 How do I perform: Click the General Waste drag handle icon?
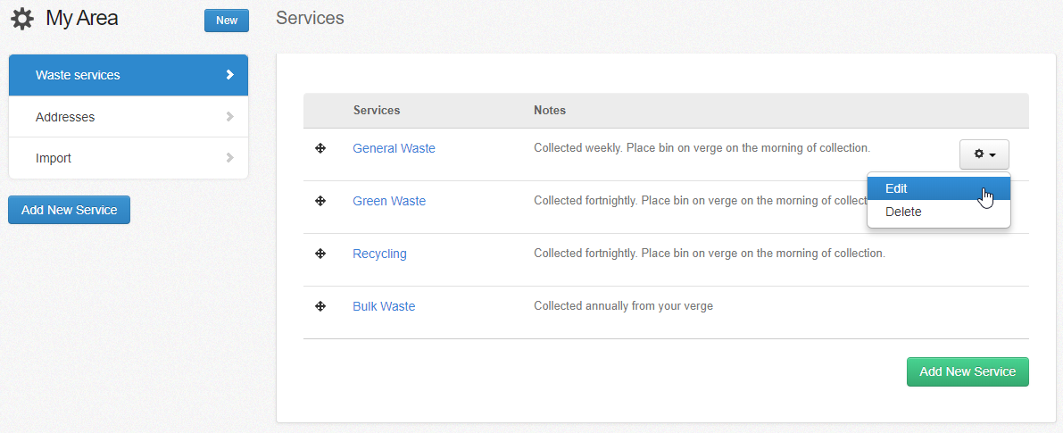(x=320, y=148)
